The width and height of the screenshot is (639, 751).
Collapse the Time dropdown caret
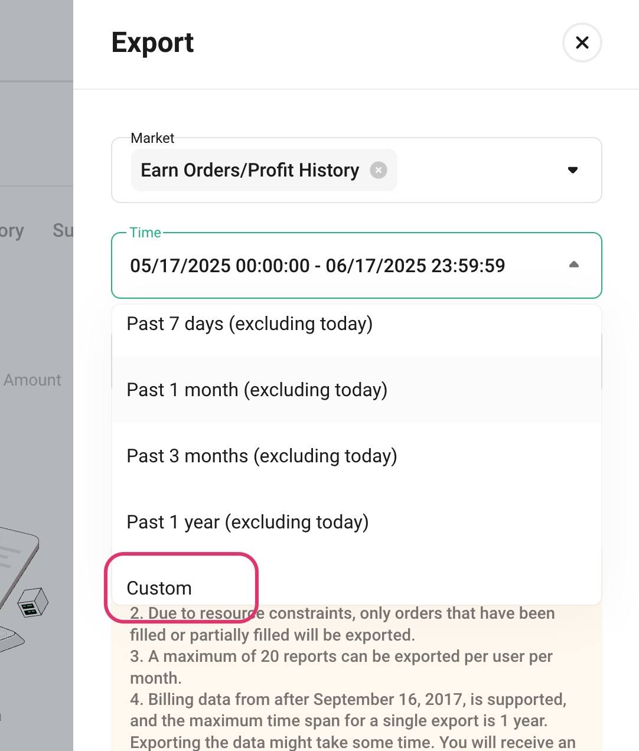573,265
